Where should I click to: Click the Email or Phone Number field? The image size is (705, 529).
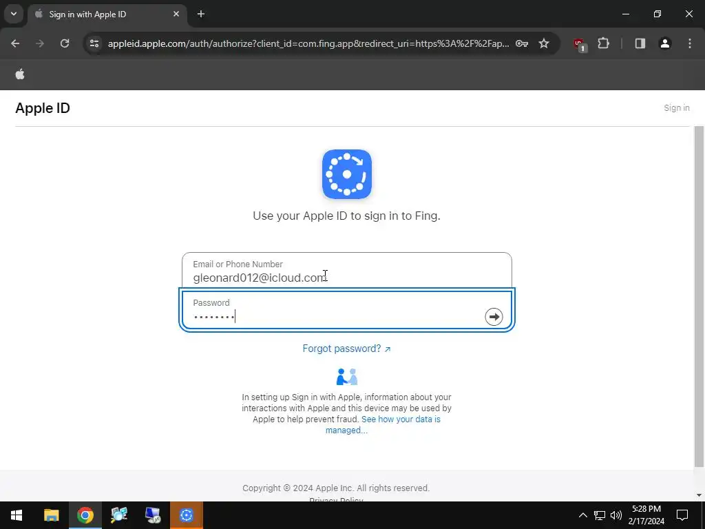(347, 271)
